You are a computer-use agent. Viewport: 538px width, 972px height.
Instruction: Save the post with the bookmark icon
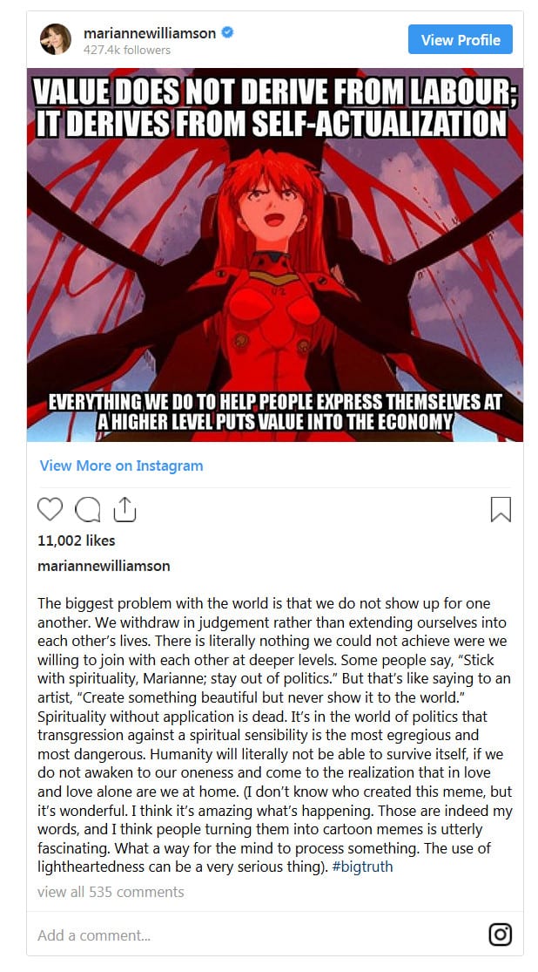pos(501,510)
